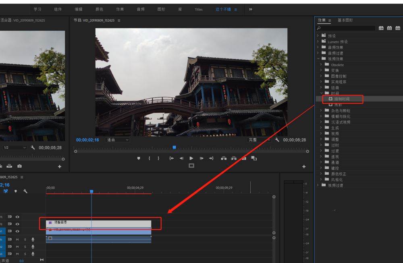Click the Export Frame camera icon
The height and width of the screenshot is (263, 403).
(244, 158)
